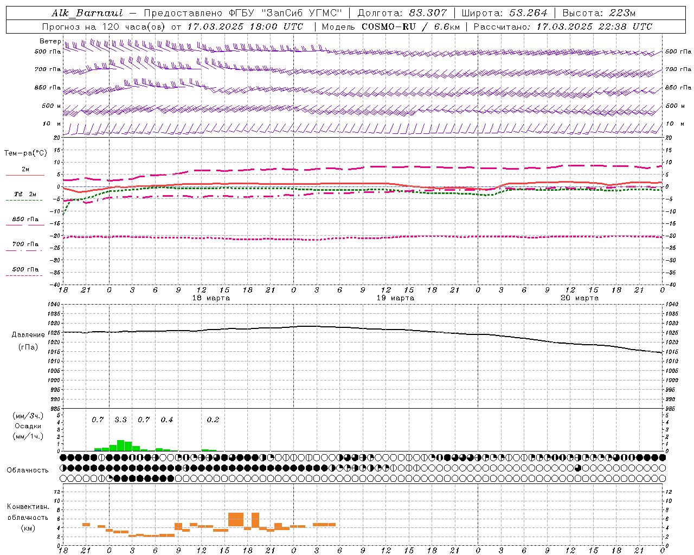Click the Td 2м legend entry

coord(25,194)
